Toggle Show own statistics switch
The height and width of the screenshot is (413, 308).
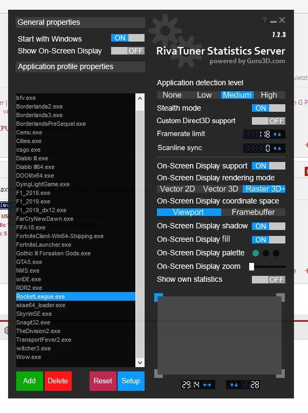coord(269,280)
